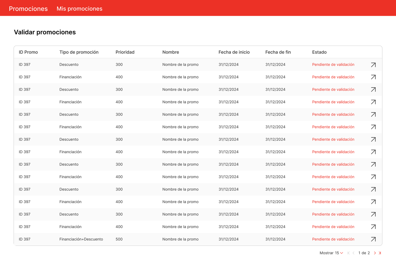This screenshot has height=268, width=396.
Task: Go to next page with right chevron
Action: [x=375, y=253]
